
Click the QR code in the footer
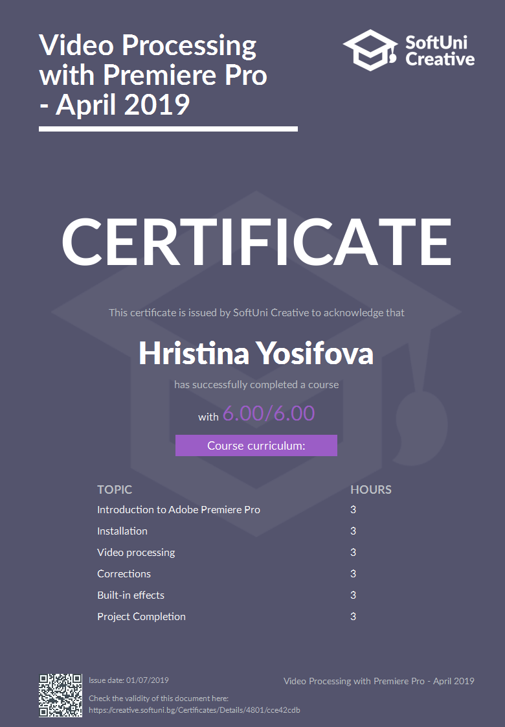point(60,695)
